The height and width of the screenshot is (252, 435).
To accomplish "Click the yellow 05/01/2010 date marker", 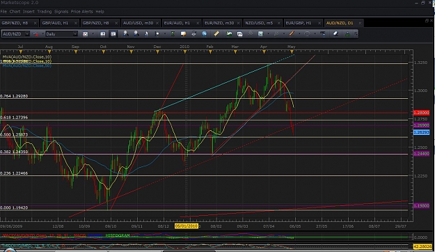I will pos(187,226).
